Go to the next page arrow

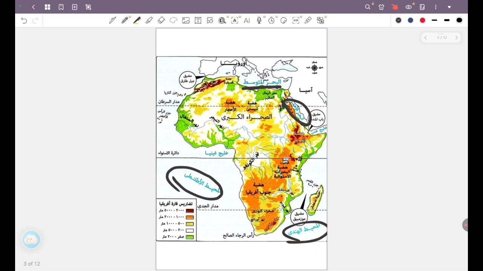click(x=457, y=38)
